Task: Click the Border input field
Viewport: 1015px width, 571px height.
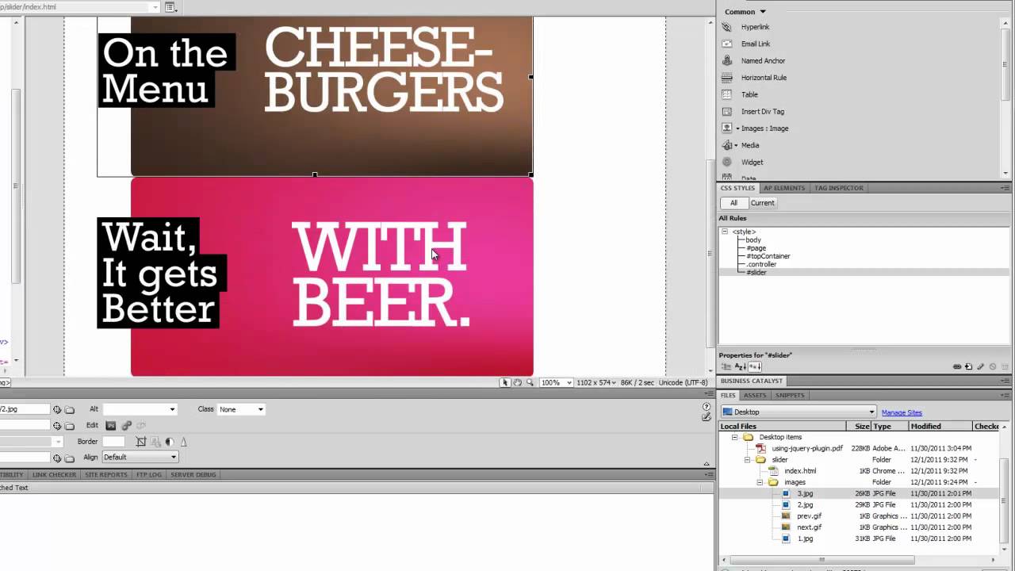Action: tap(113, 442)
